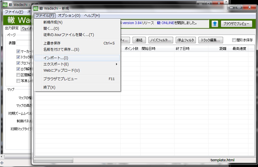Click the 連結 button
The image size is (258, 167).
tap(139, 40)
